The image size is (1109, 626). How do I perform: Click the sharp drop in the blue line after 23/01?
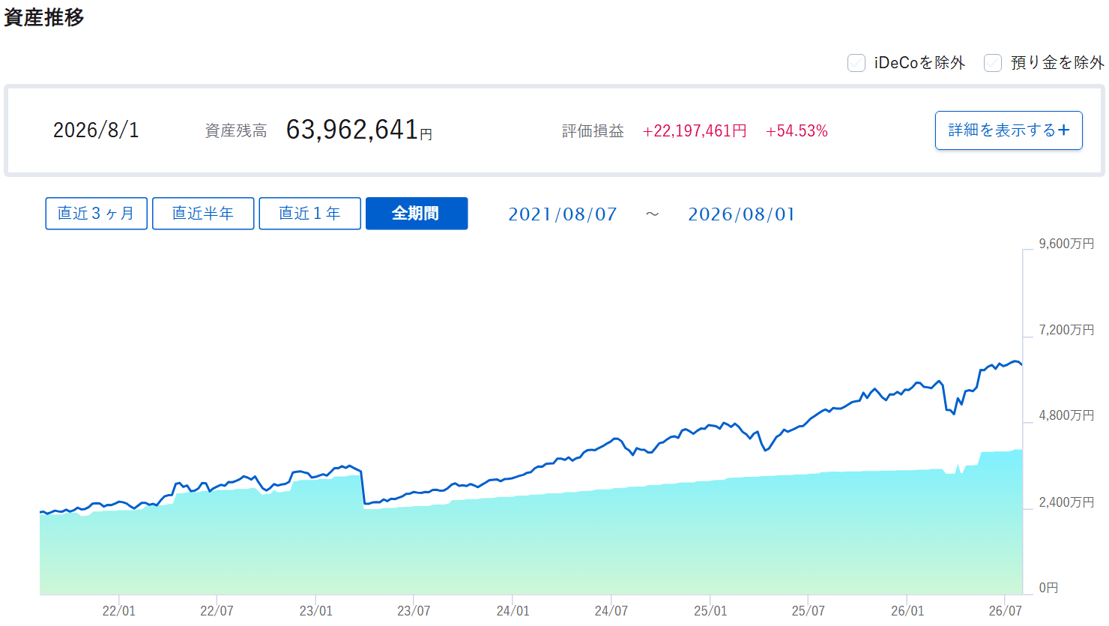click(x=363, y=488)
